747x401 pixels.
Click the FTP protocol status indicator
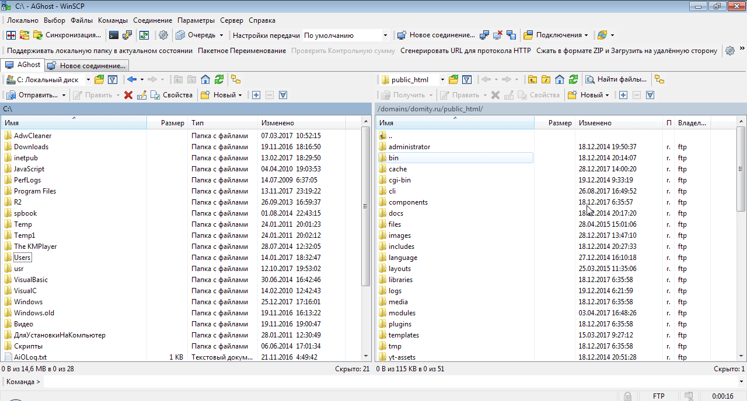pyautogui.click(x=658, y=396)
